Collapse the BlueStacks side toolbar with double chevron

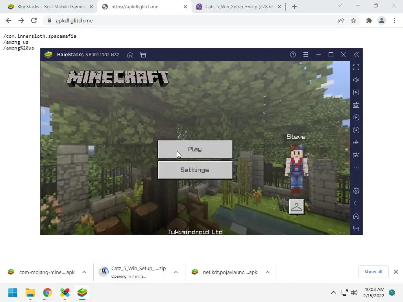(356, 55)
